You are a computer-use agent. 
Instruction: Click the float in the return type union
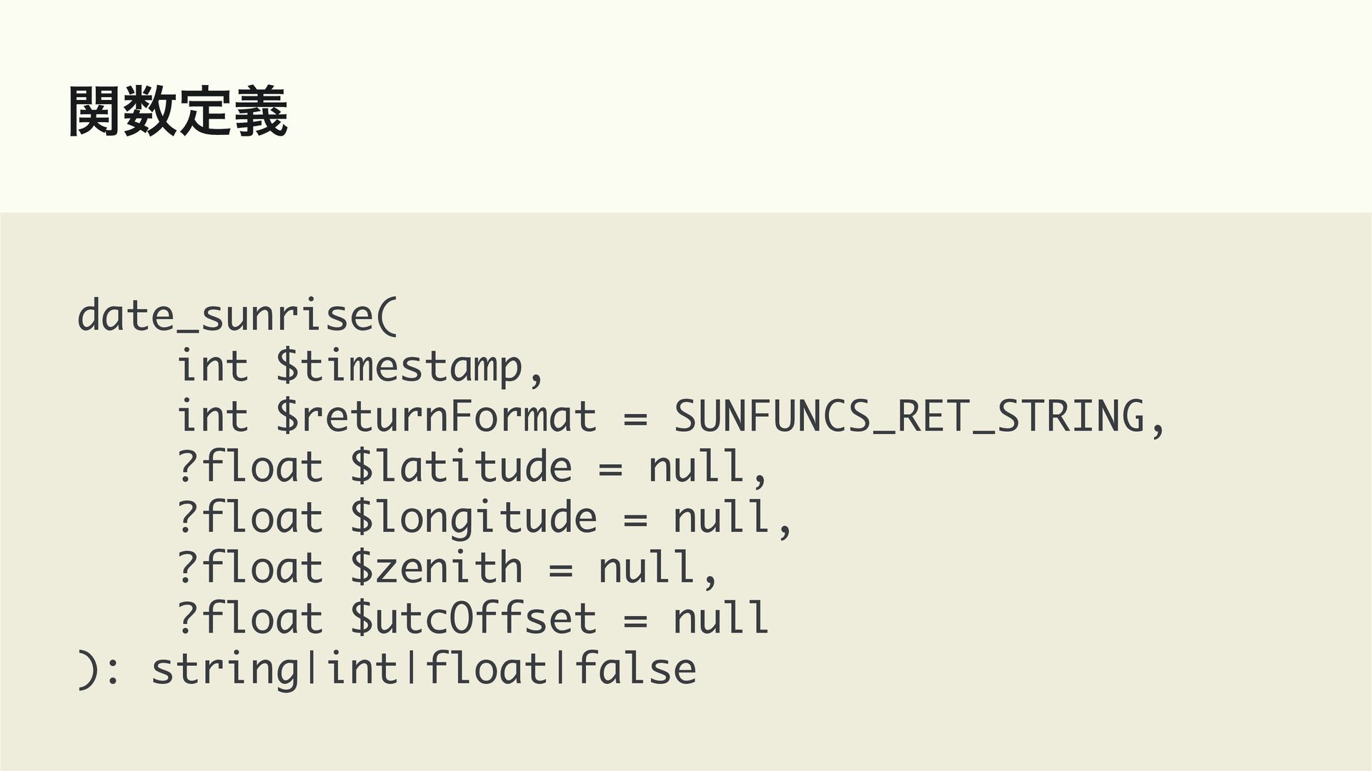coord(486,670)
